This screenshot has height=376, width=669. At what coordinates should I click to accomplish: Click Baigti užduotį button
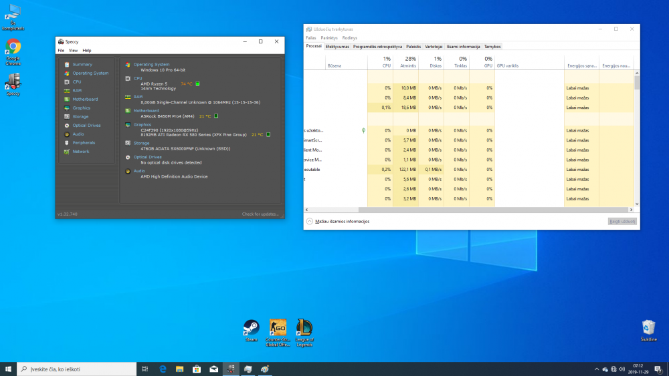[622, 222]
